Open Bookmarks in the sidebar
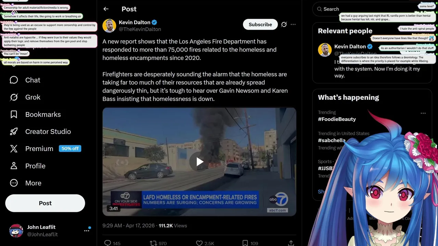Image resolution: width=438 pixels, height=246 pixels. point(35,114)
